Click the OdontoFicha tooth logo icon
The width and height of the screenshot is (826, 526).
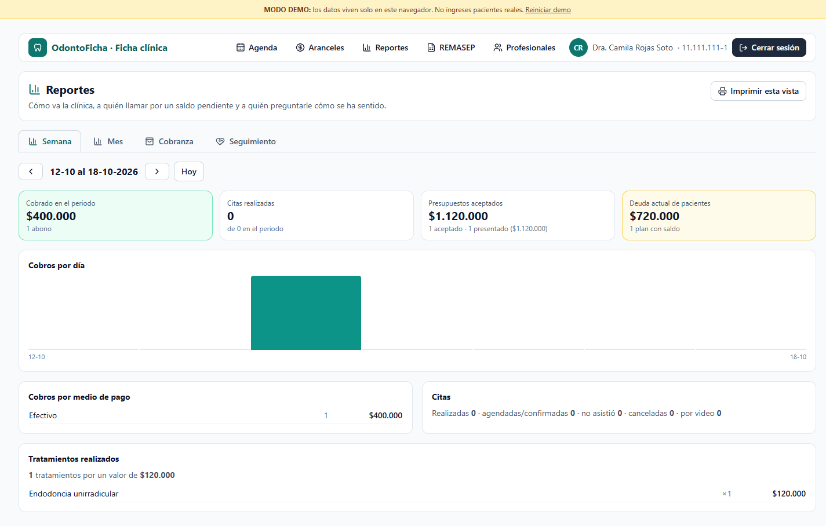click(38, 48)
